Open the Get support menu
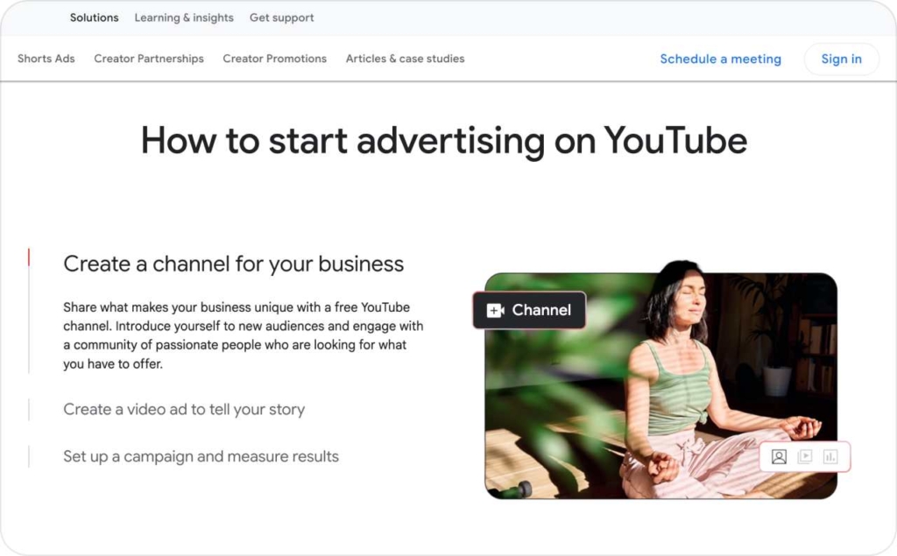Screen dimensions: 897x556 click(x=281, y=17)
